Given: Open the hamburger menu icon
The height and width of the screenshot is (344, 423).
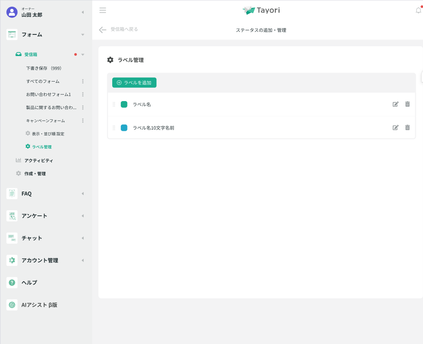Looking at the screenshot, I should [103, 10].
